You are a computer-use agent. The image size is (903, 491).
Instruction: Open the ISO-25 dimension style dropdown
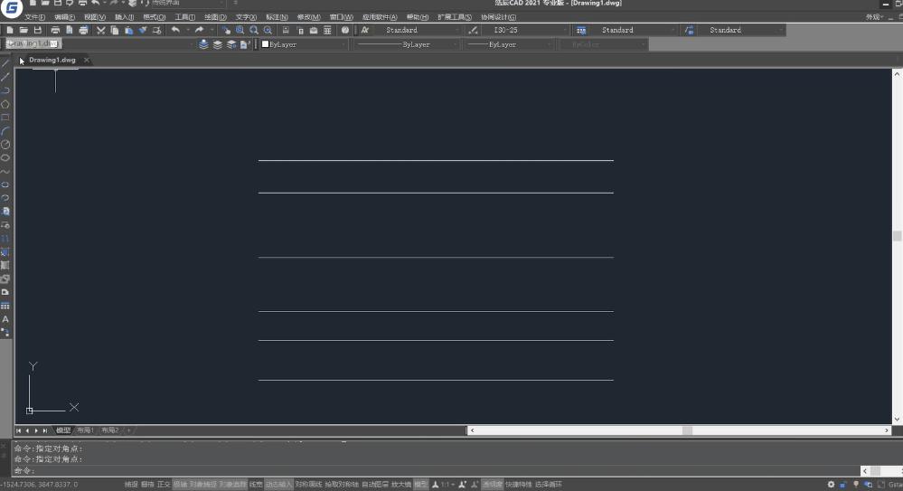point(526,30)
